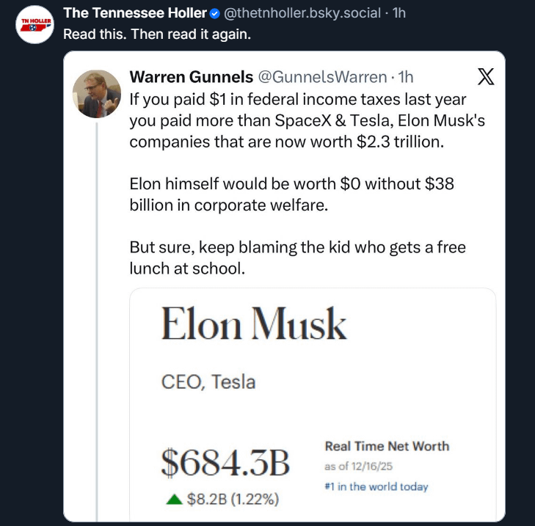Select the "Read this. Then read it again." text

pos(157,34)
